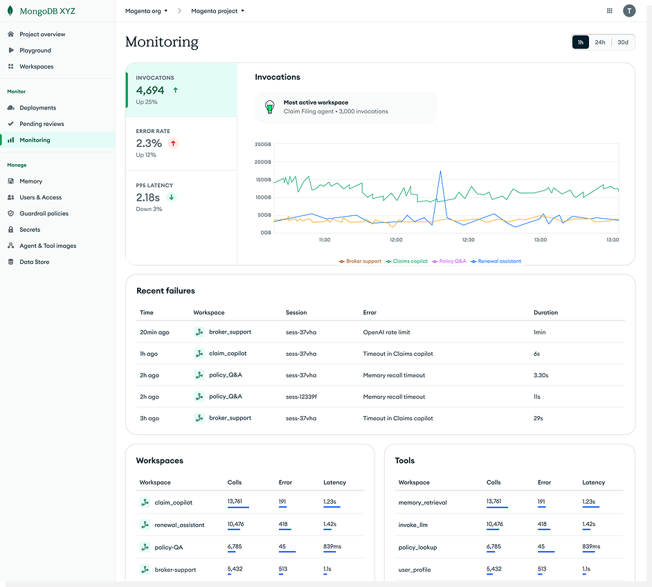Click the 3.30s duration value
652x587 pixels.
541,375
